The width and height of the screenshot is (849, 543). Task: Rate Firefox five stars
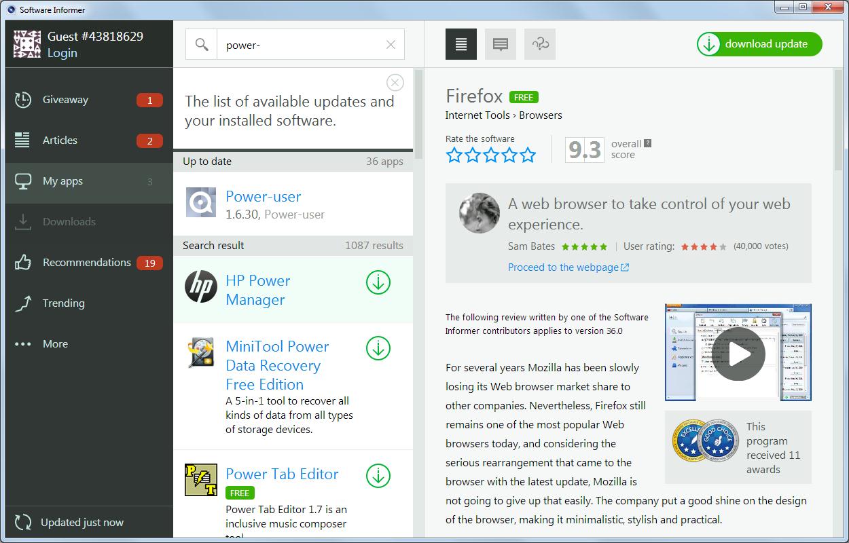click(x=528, y=155)
